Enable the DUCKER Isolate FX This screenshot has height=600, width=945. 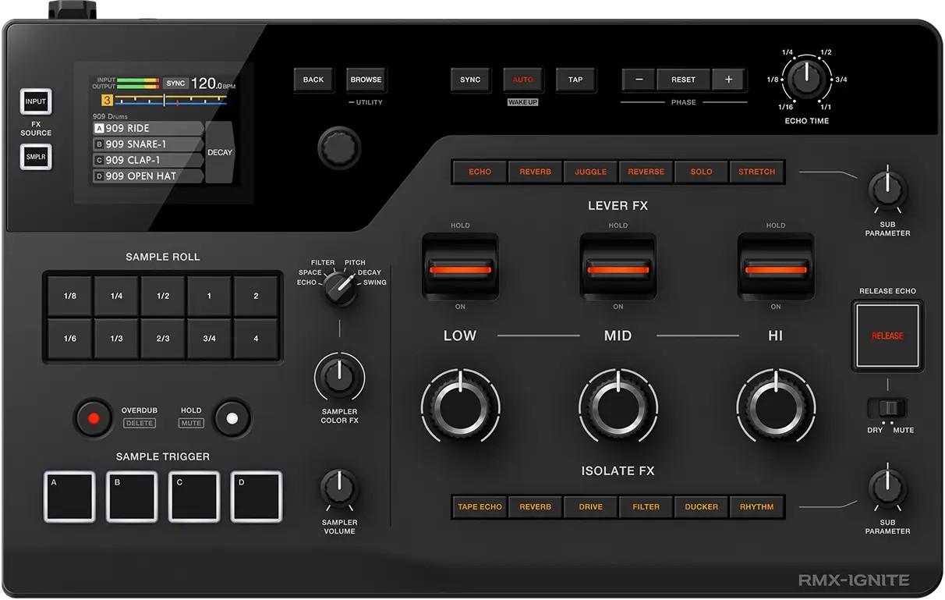700,506
